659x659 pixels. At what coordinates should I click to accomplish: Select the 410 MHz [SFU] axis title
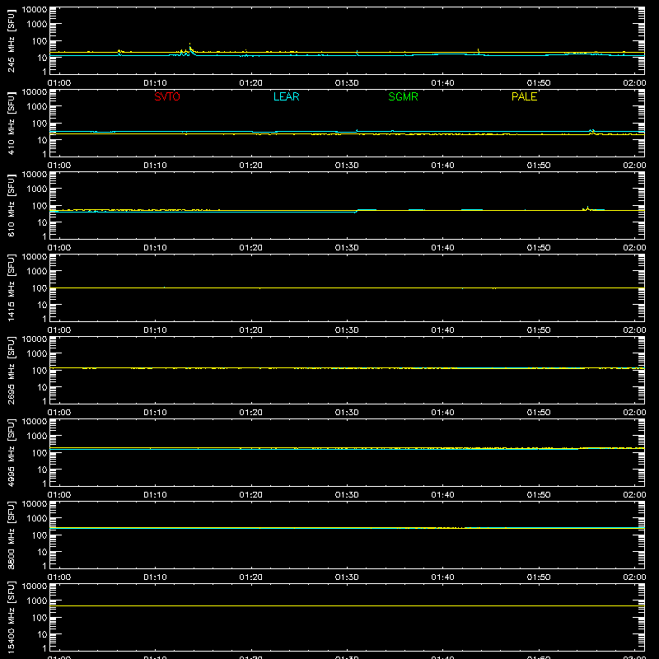(11, 123)
